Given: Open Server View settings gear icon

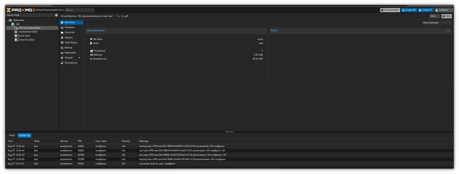Looking at the screenshot, I should [x=56, y=15].
